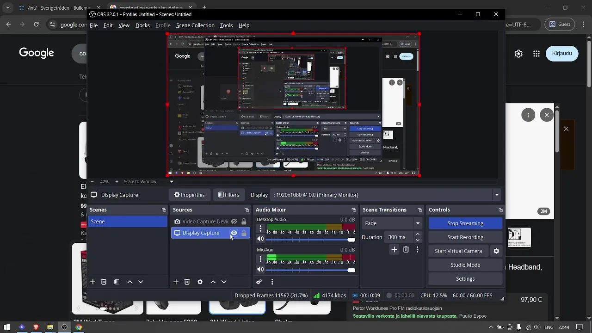Screen dimensions: 592x333
Task: Show Video Capture Device source visibility
Action: pos(234,222)
